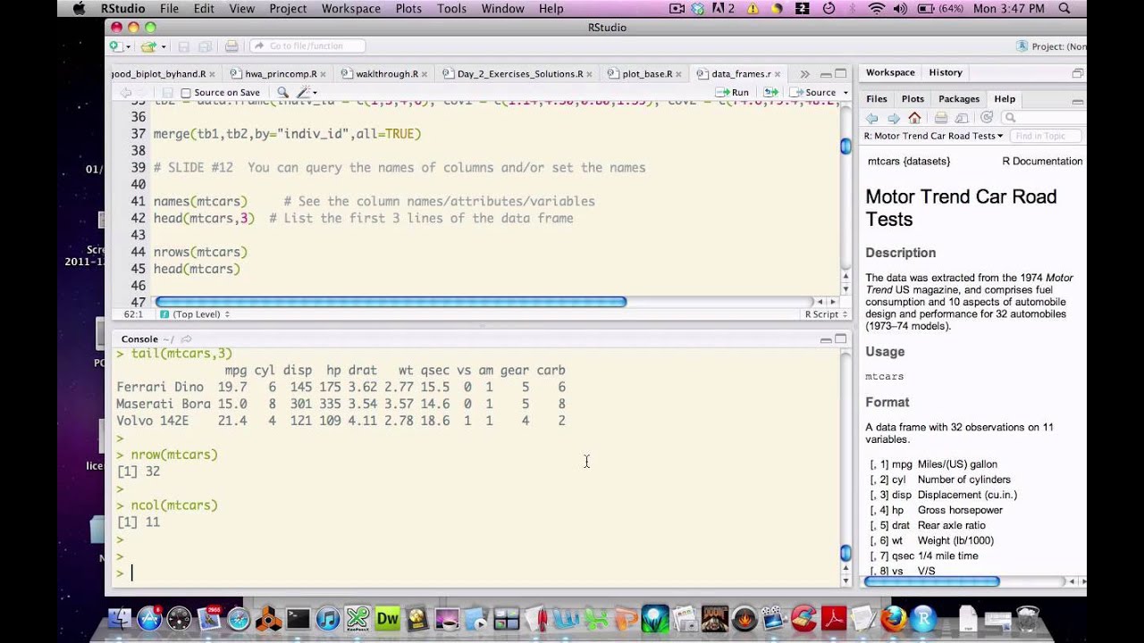Open the Tools menu in the menu bar
The width and height of the screenshot is (1144, 643).
(451, 9)
